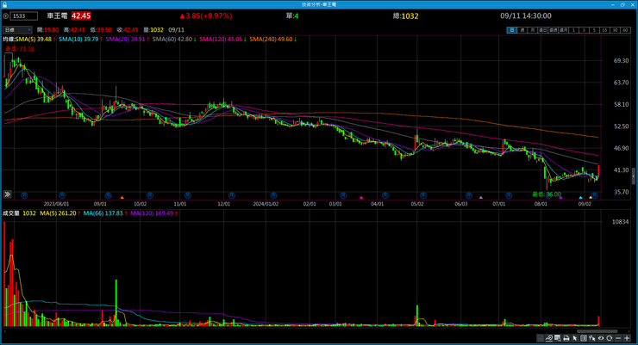Choose the 15-minute chart interval
Image resolution: width=638 pixels, height=345 pixels.
tap(604, 30)
